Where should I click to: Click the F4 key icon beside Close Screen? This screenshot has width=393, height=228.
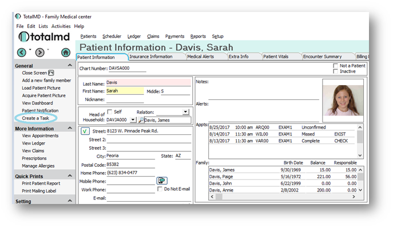(51, 73)
